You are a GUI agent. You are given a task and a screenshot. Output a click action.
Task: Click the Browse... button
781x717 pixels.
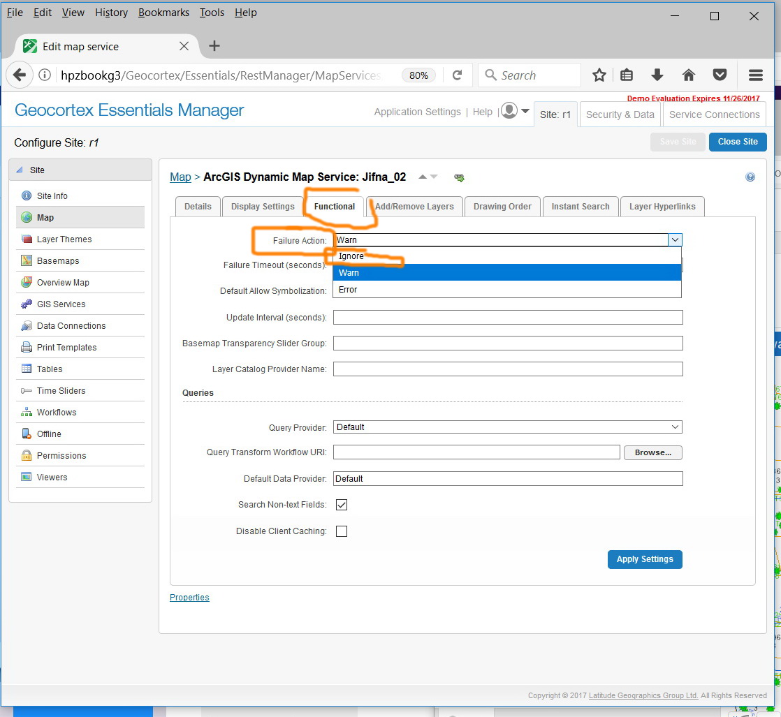tap(652, 452)
